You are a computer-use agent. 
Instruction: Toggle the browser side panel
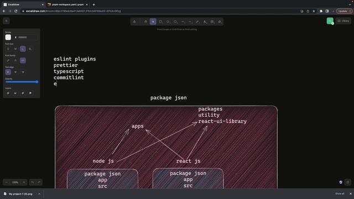[327, 11]
